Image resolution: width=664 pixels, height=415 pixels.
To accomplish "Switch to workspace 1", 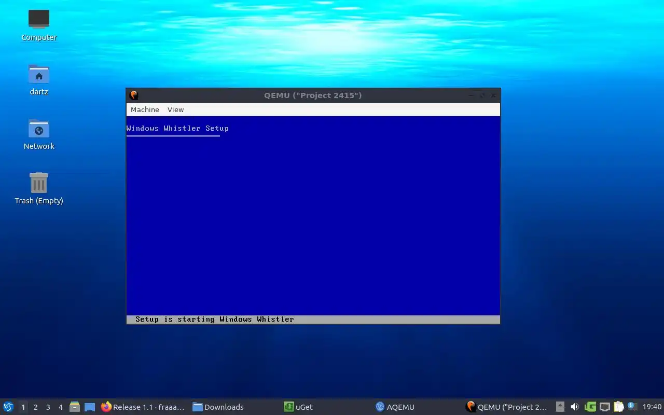I will pyautogui.click(x=23, y=407).
